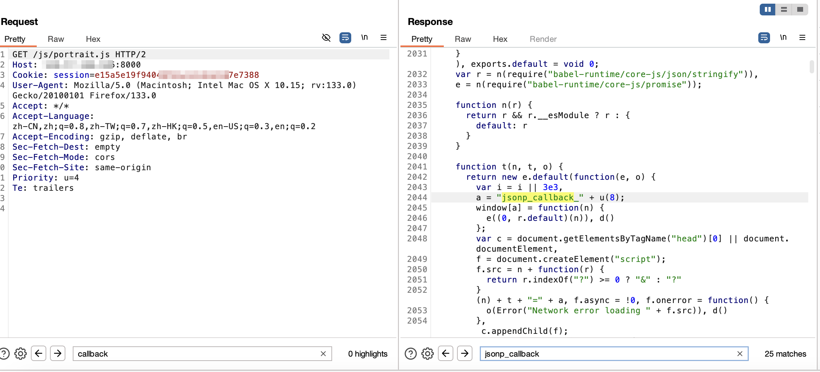Open Request search help icon

[x=4, y=354]
